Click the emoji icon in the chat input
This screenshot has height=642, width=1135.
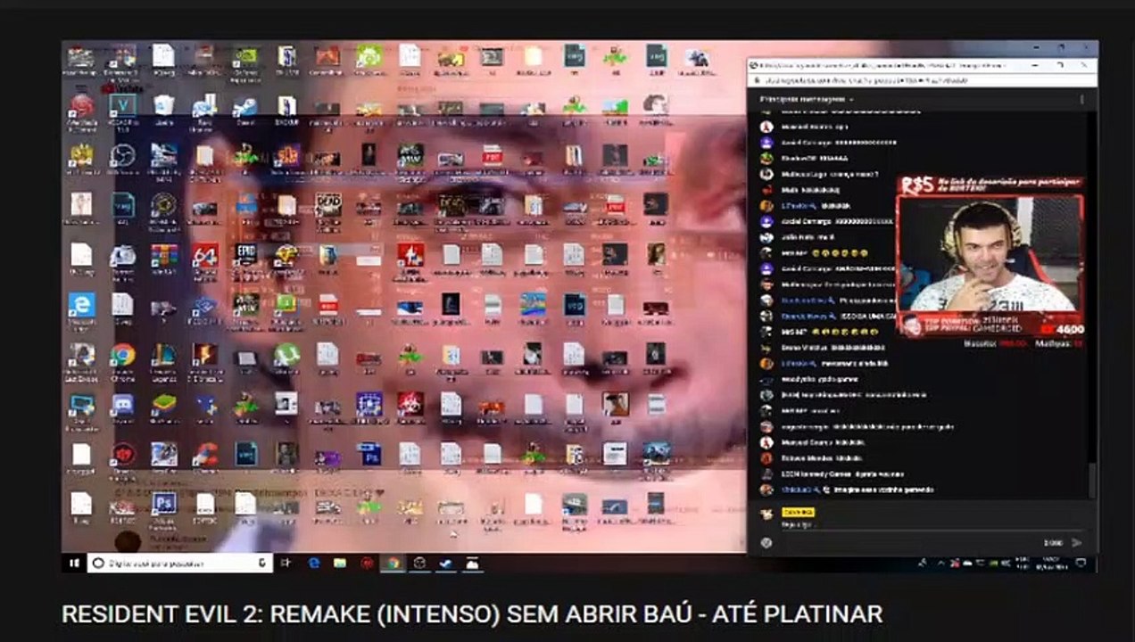(766, 542)
